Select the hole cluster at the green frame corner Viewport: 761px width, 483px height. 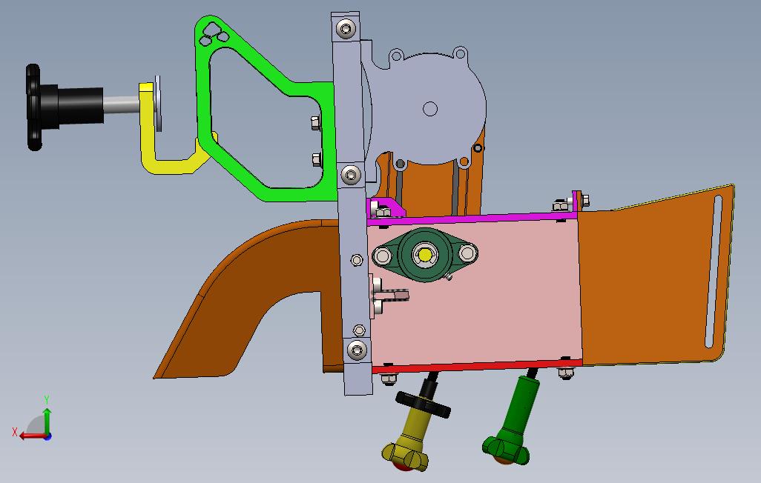point(214,35)
